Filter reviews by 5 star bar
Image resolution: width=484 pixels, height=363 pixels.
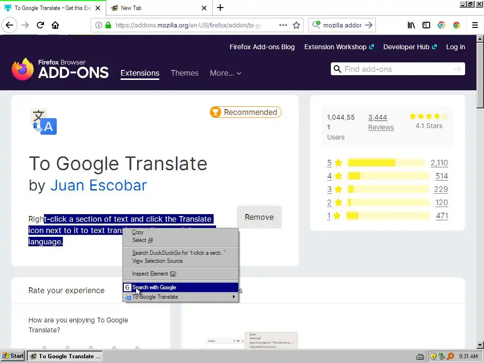[x=386, y=163]
